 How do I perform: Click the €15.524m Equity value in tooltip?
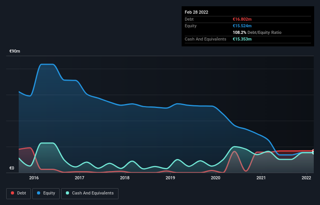242,26
